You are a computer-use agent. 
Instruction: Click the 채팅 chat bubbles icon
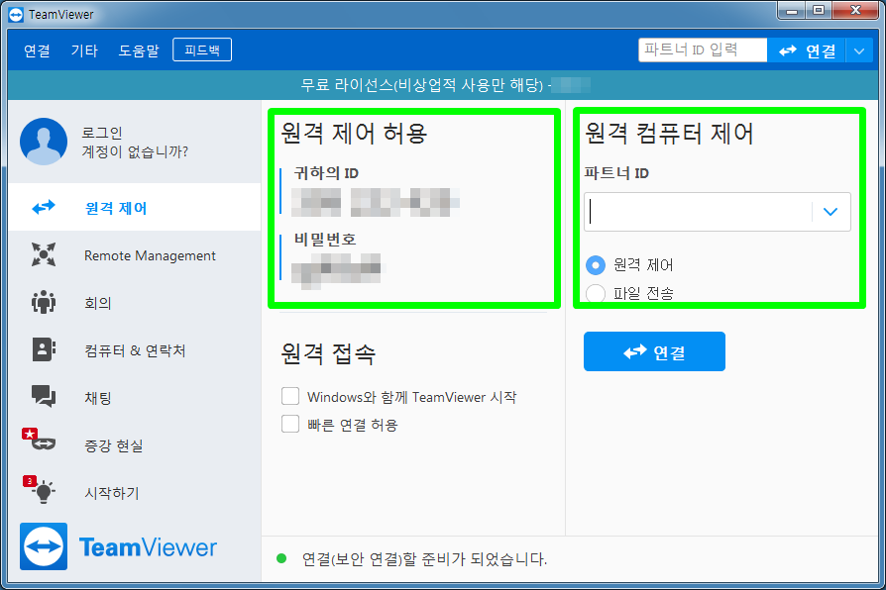pos(44,396)
